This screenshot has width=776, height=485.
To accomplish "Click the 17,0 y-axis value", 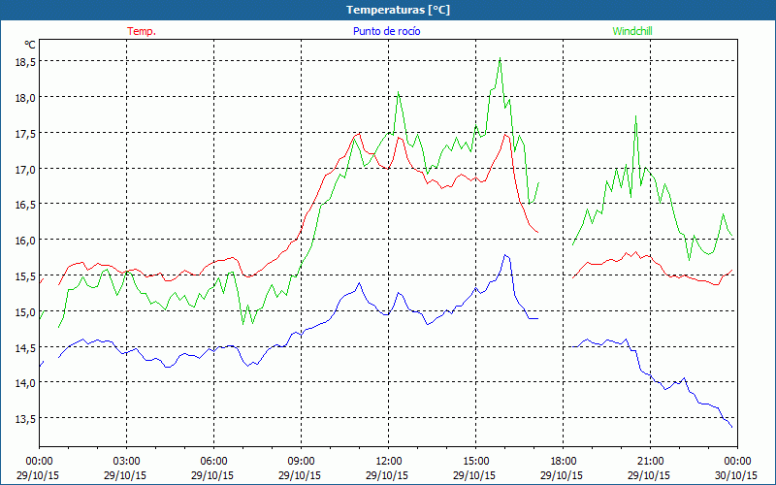I will [25, 169].
